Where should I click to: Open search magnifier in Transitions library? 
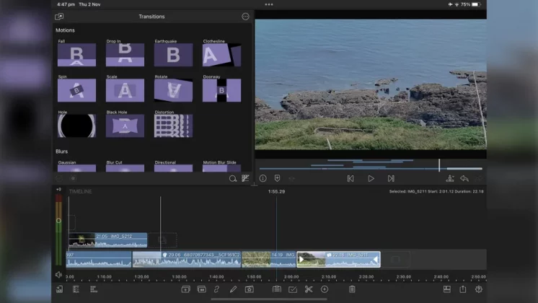pos(232,178)
